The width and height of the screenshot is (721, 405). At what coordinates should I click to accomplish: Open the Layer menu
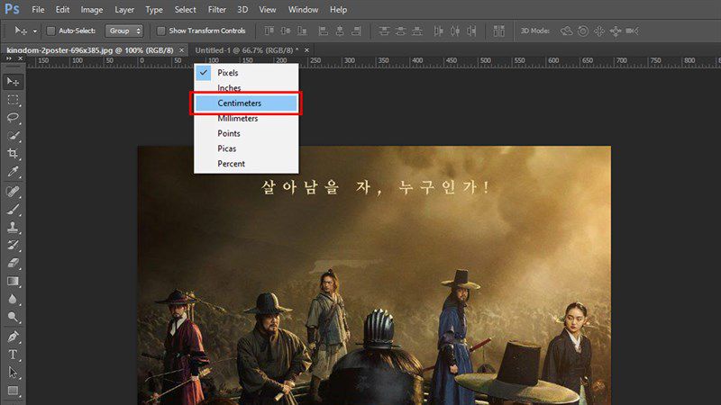tap(124, 9)
